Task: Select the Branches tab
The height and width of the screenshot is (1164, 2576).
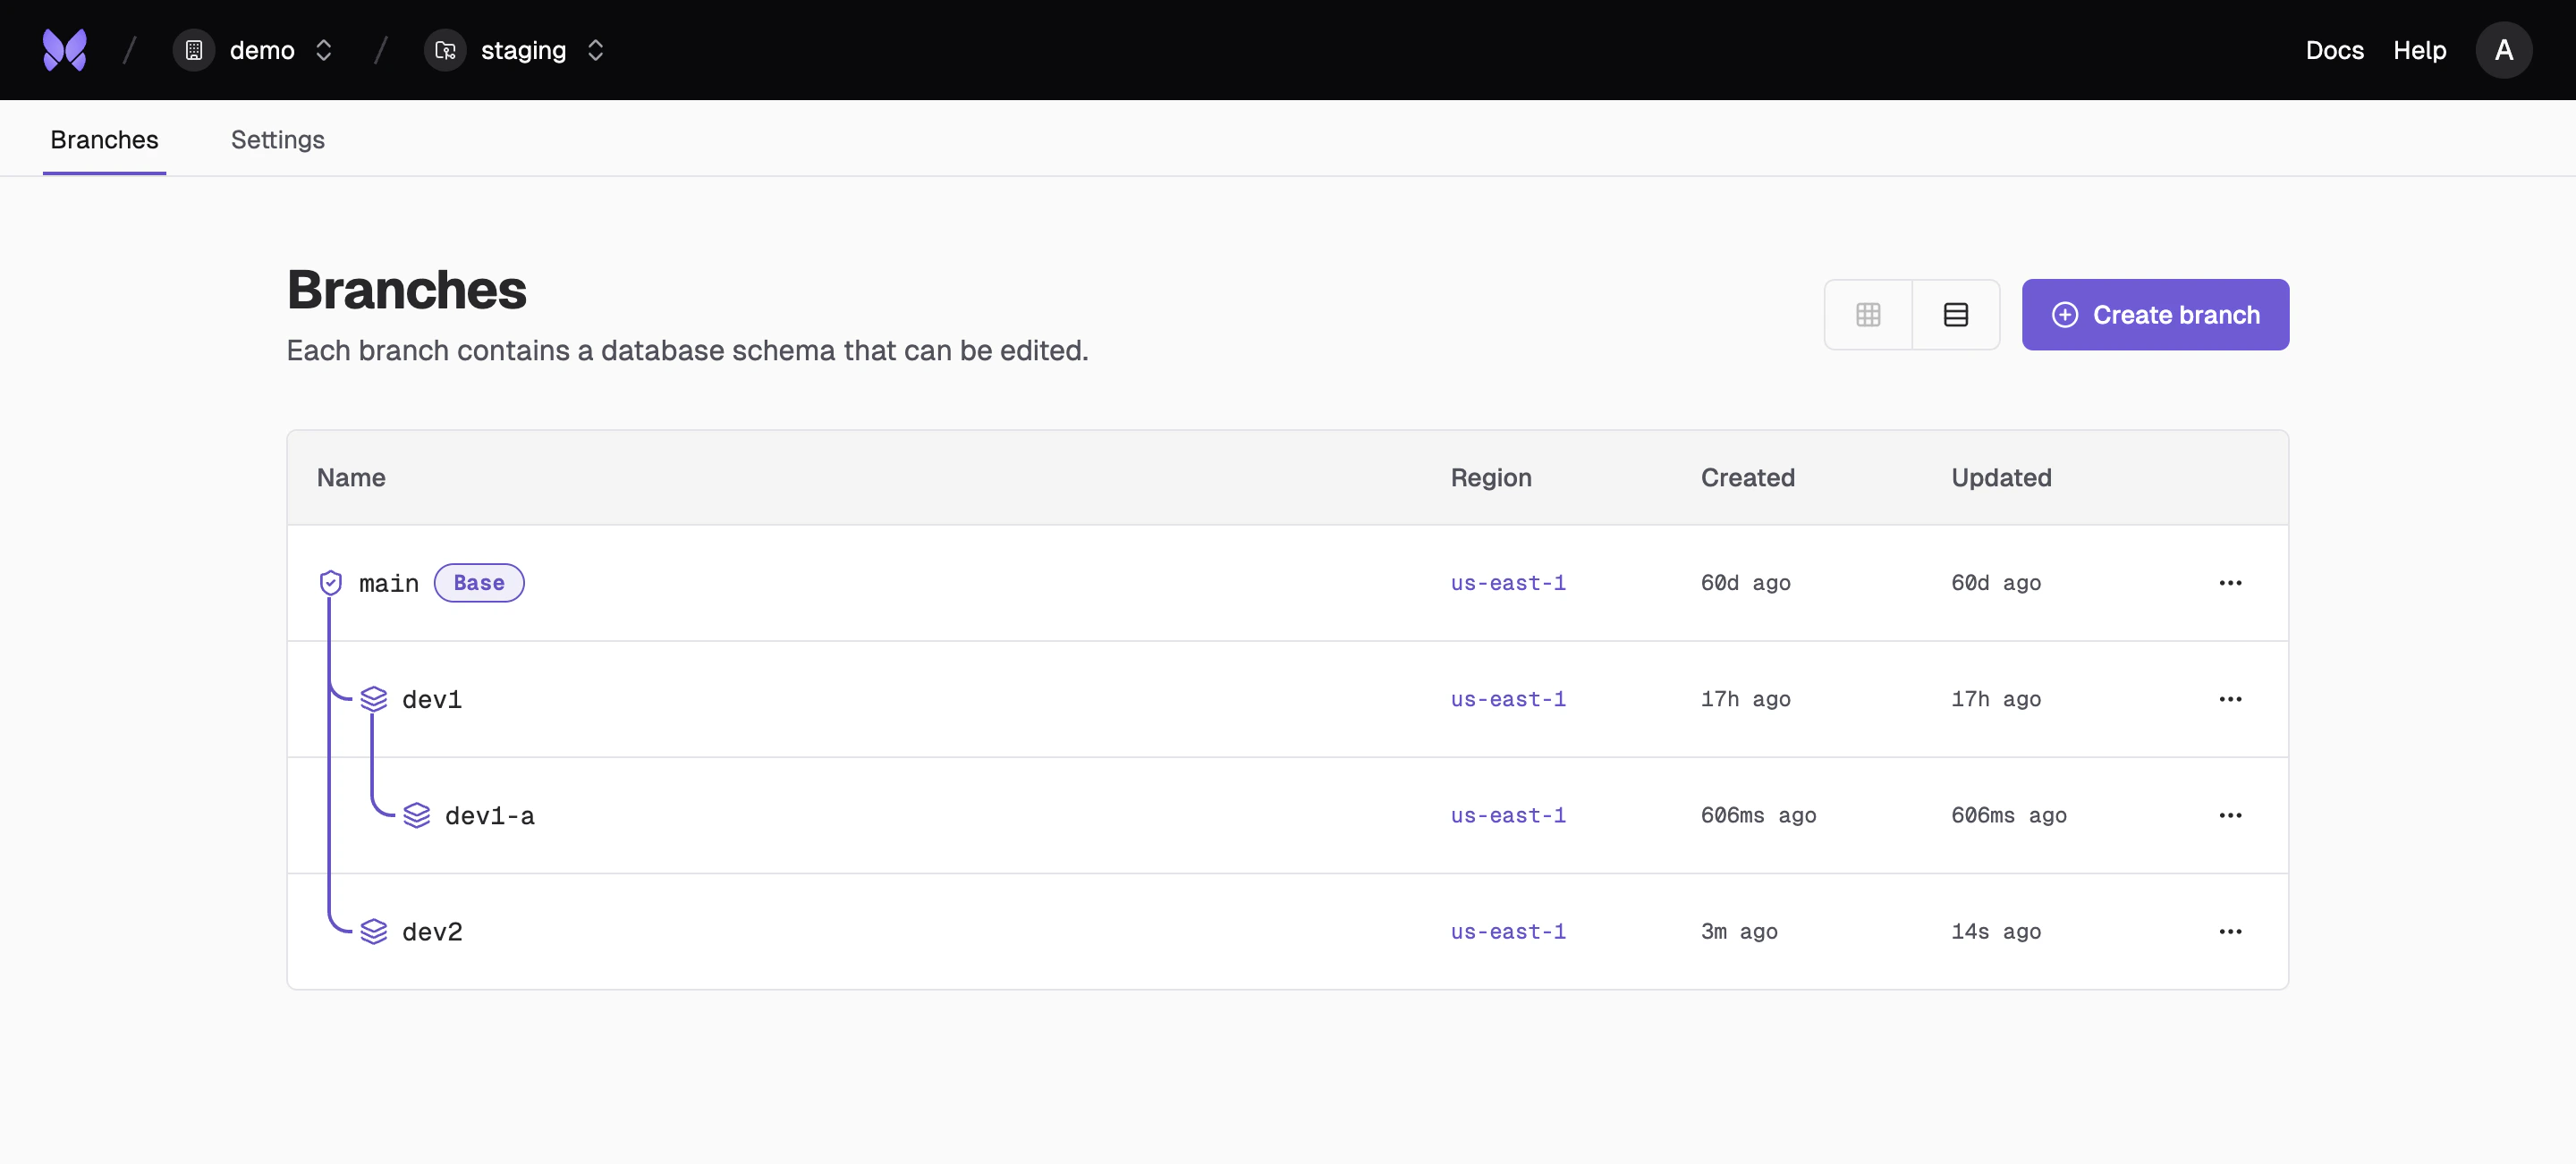Action: [104, 139]
